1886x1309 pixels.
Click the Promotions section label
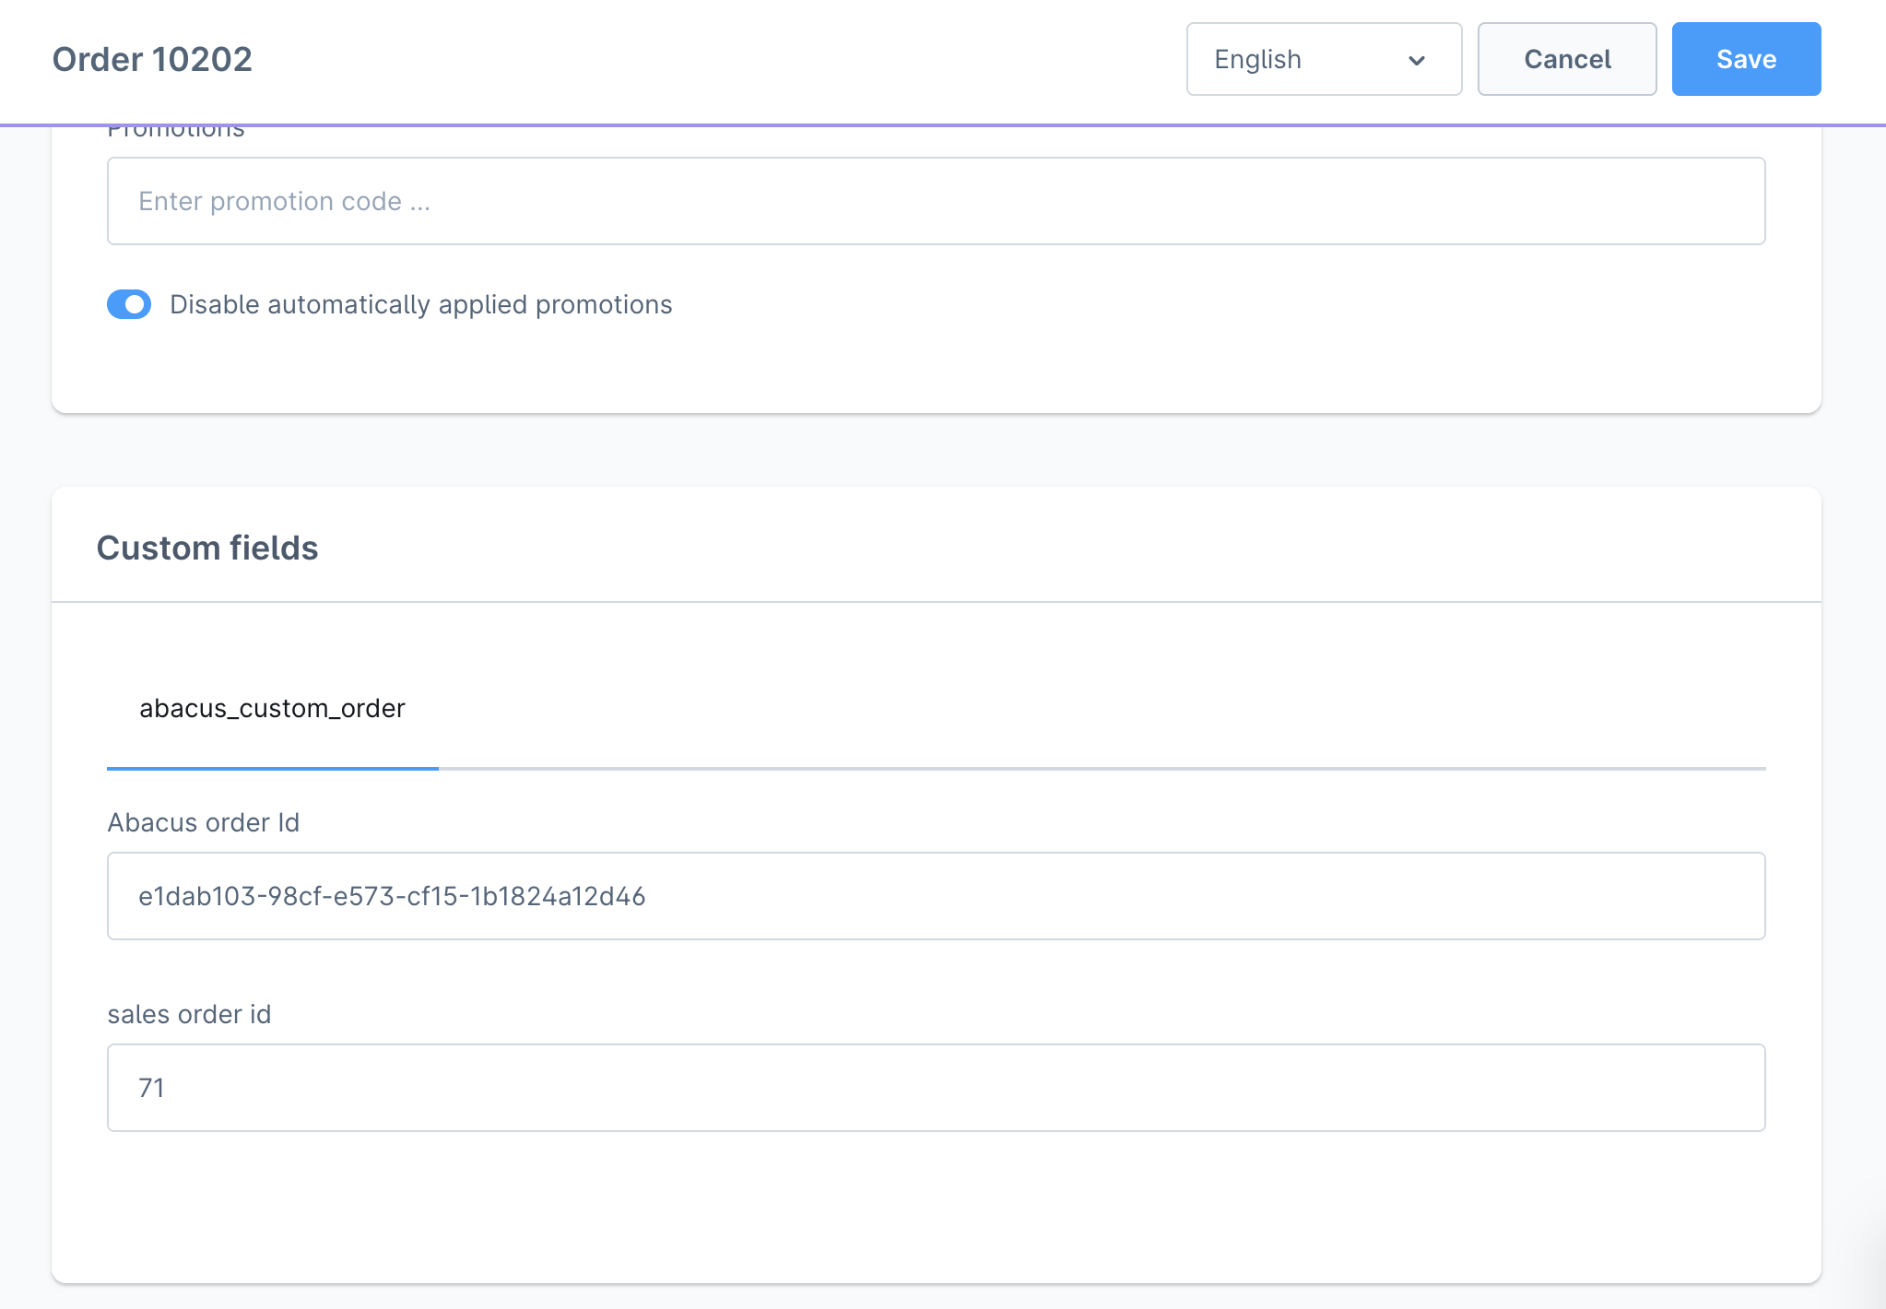[175, 129]
